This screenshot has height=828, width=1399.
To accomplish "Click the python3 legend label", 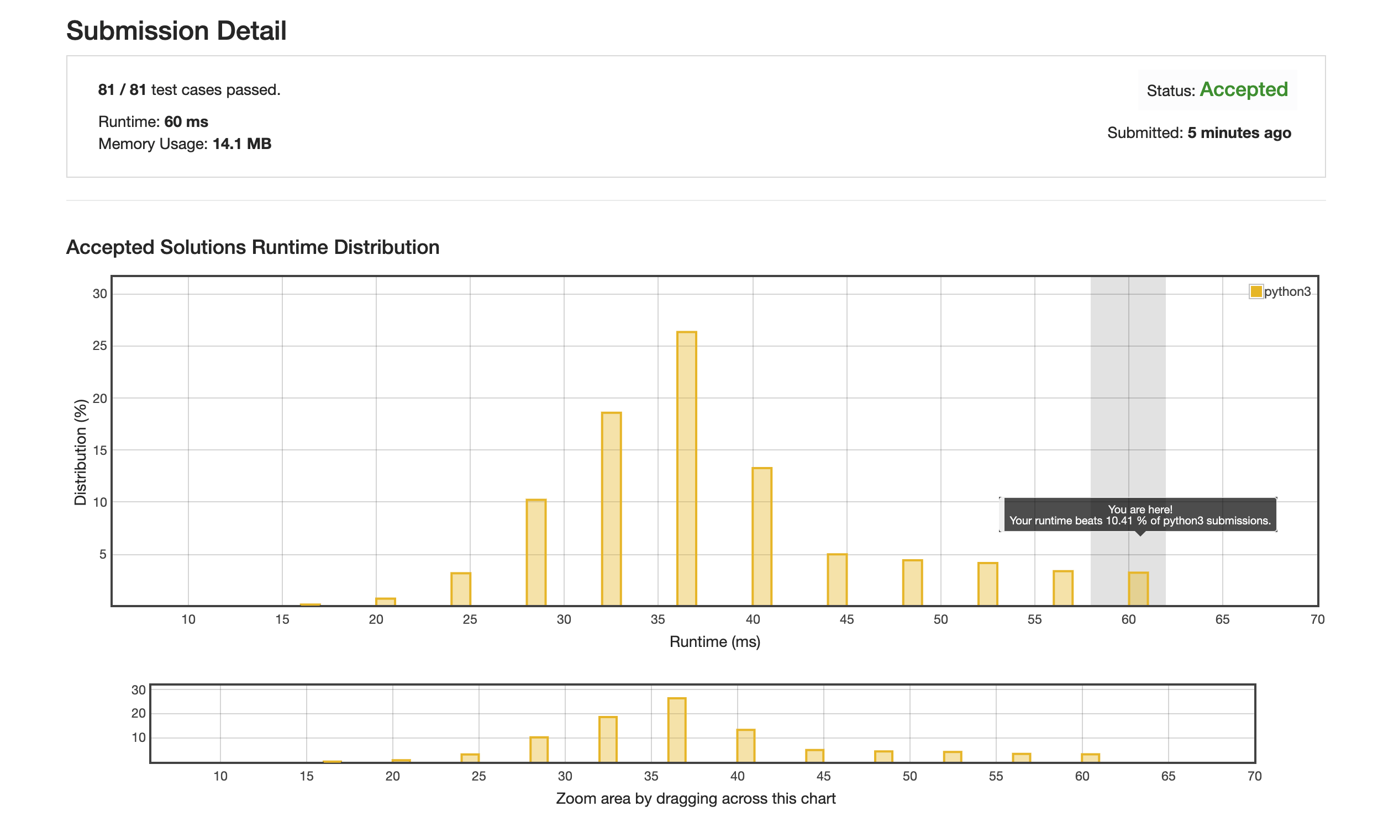I will 1287,292.
